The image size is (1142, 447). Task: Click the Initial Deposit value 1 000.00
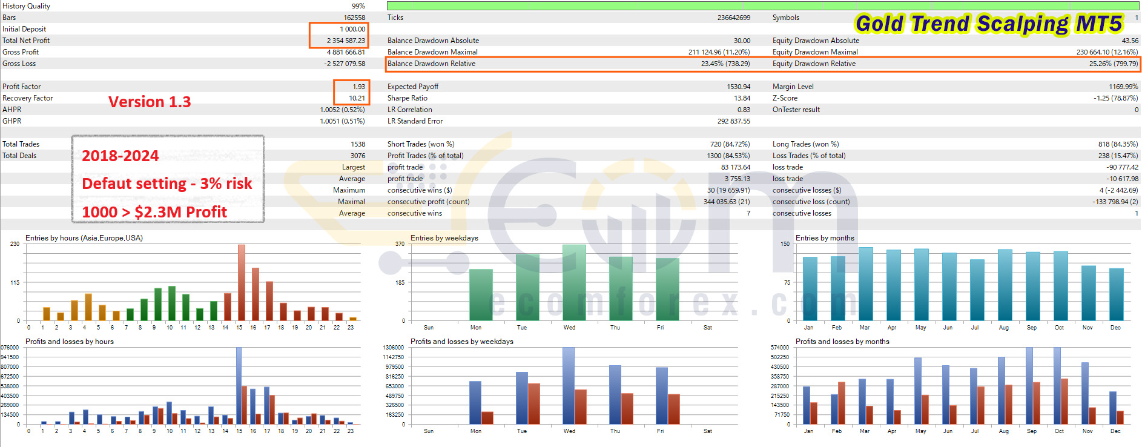[x=352, y=29]
